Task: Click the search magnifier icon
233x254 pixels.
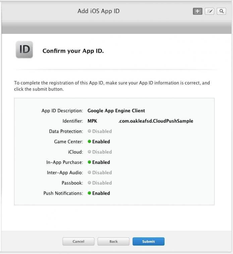Action: click(221, 11)
